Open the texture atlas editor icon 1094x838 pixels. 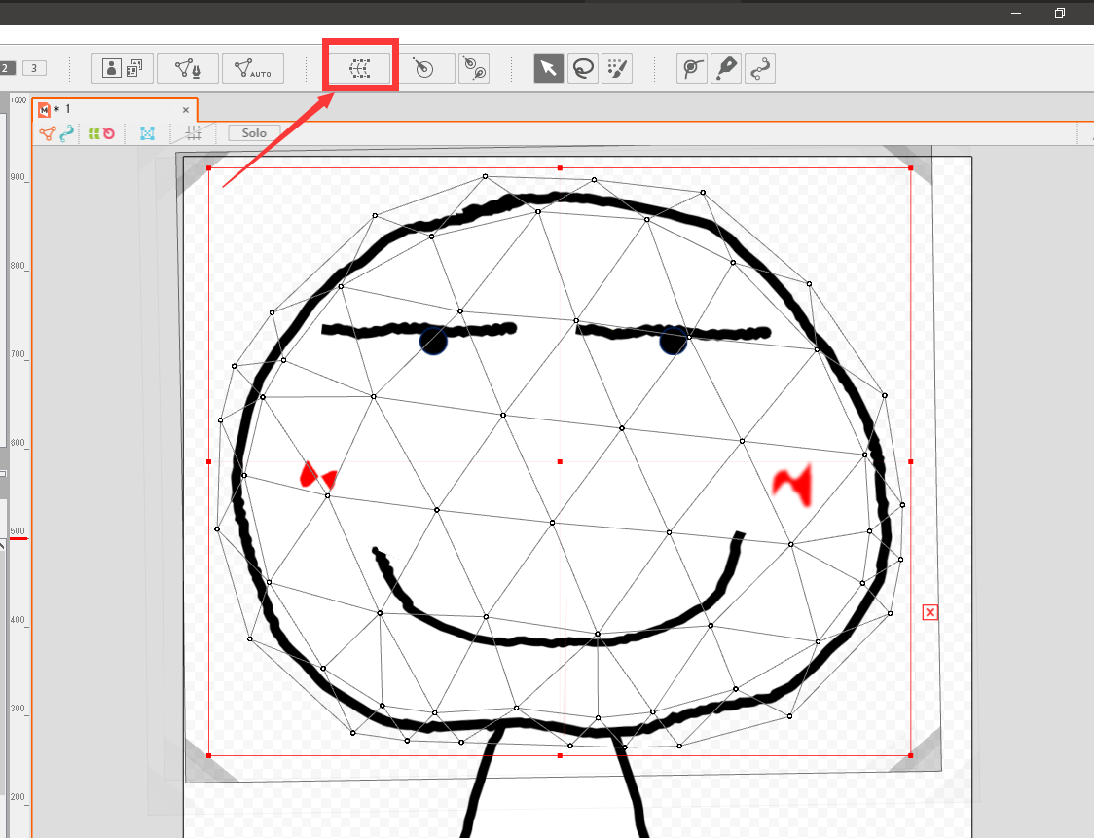pos(123,68)
